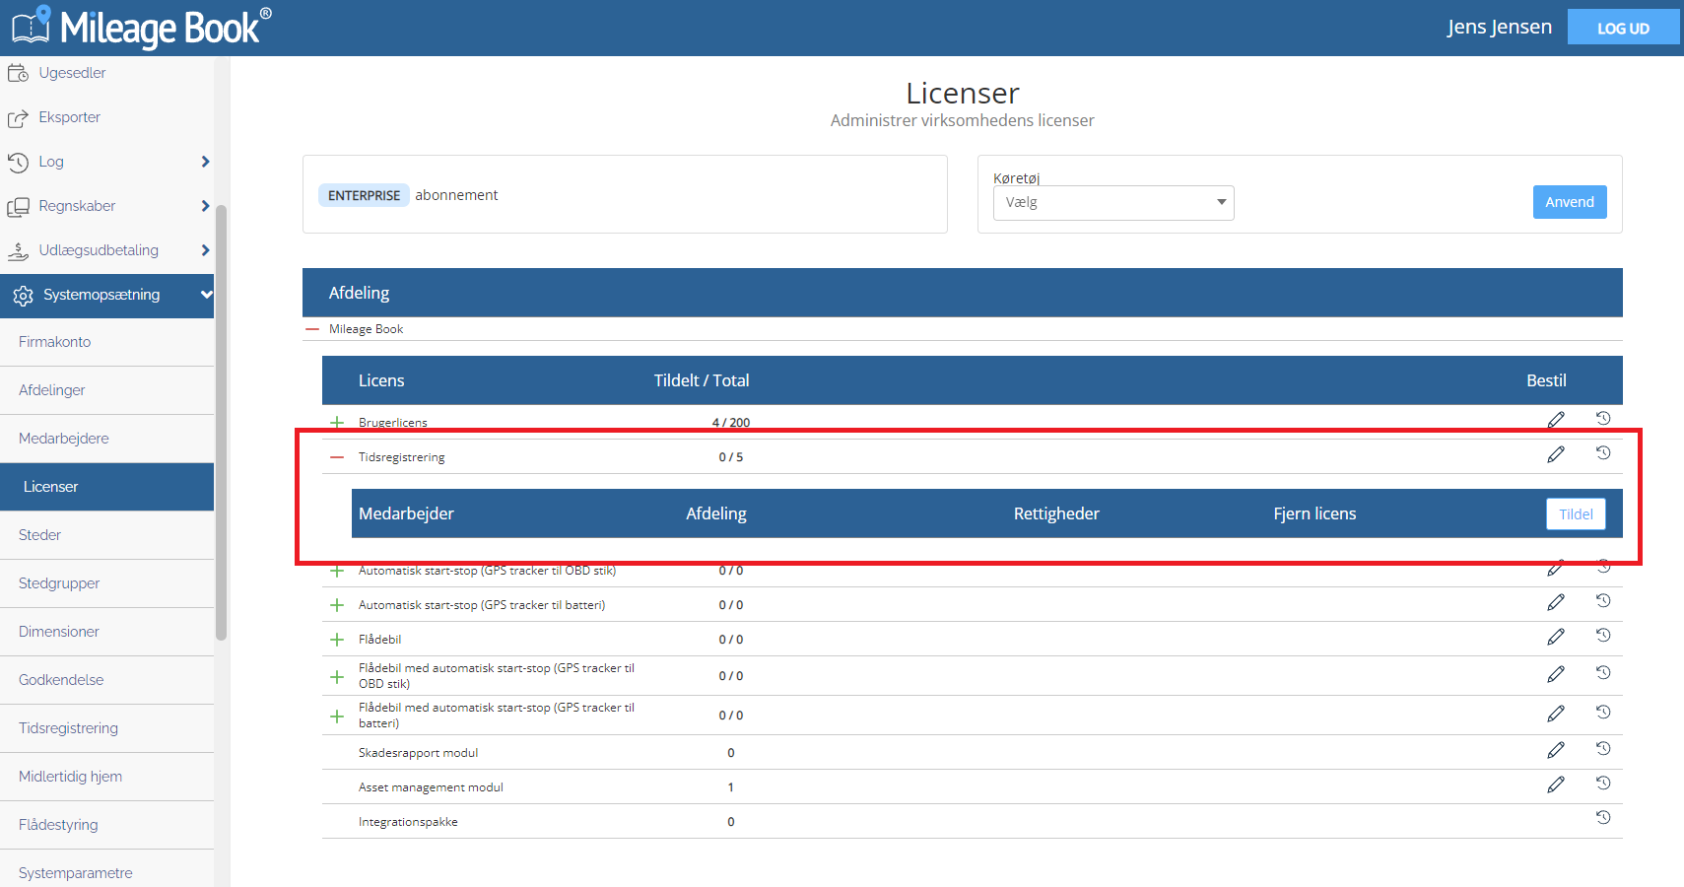1684x887 pixels.
Task: Open the Midlertidig hjem menu item
Action: [x=106, y=777]
